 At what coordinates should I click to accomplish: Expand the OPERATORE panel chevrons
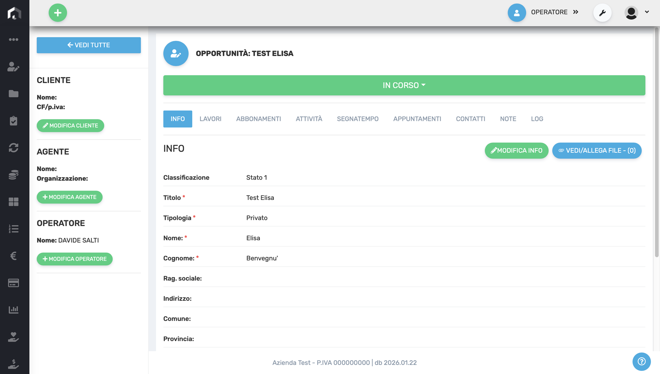pos(576,12)
